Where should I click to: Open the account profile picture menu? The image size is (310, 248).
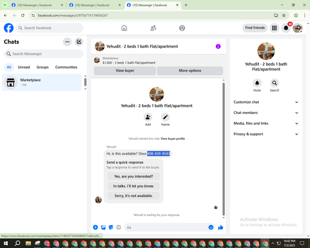pos(298,28)
